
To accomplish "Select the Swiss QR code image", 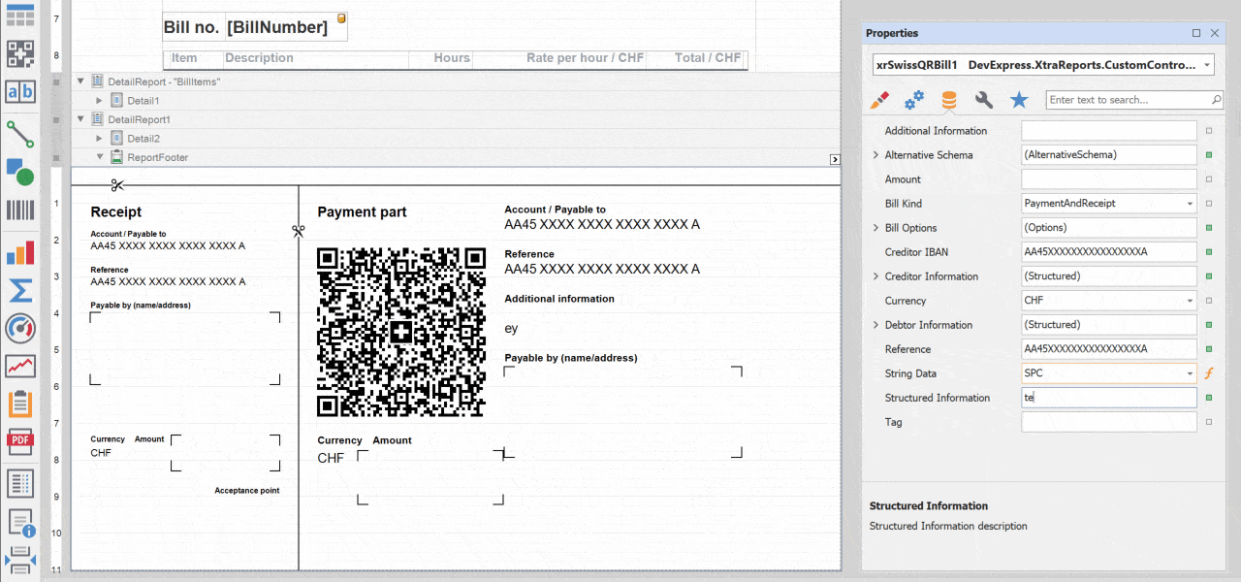I will (x=401, y=333).
